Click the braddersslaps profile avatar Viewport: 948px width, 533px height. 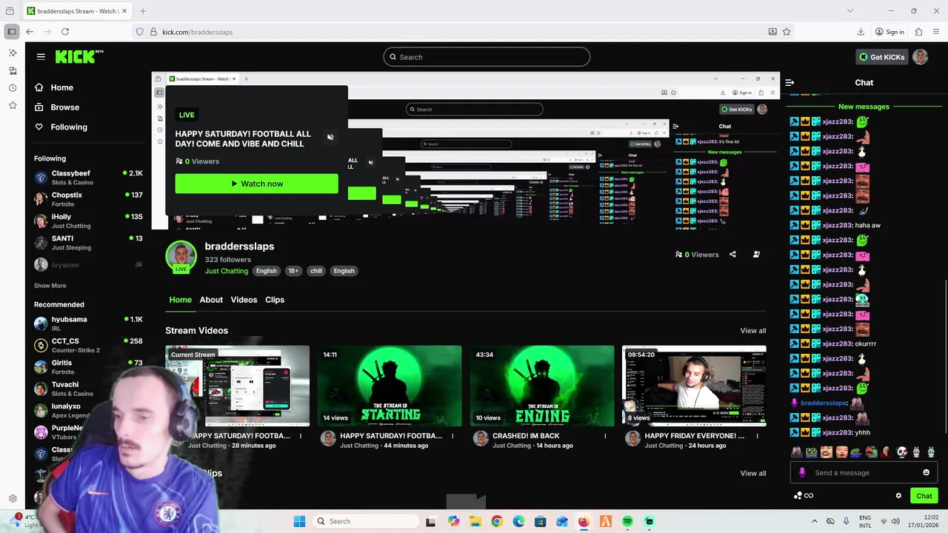click(181, 257)
